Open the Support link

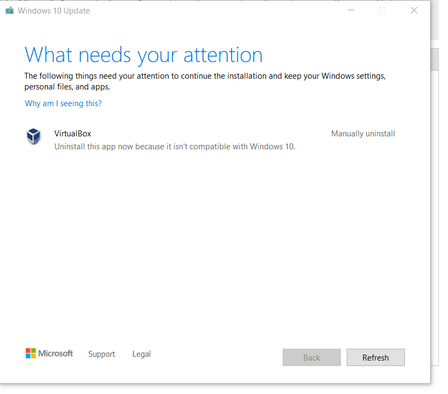[102, 354]
